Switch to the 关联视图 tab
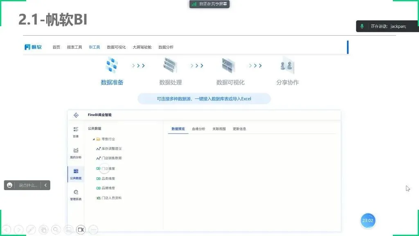Screen dimensions: 419x236 click(219, 129)
